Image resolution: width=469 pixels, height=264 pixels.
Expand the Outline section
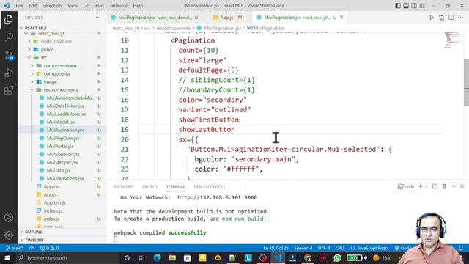[33, 232]
